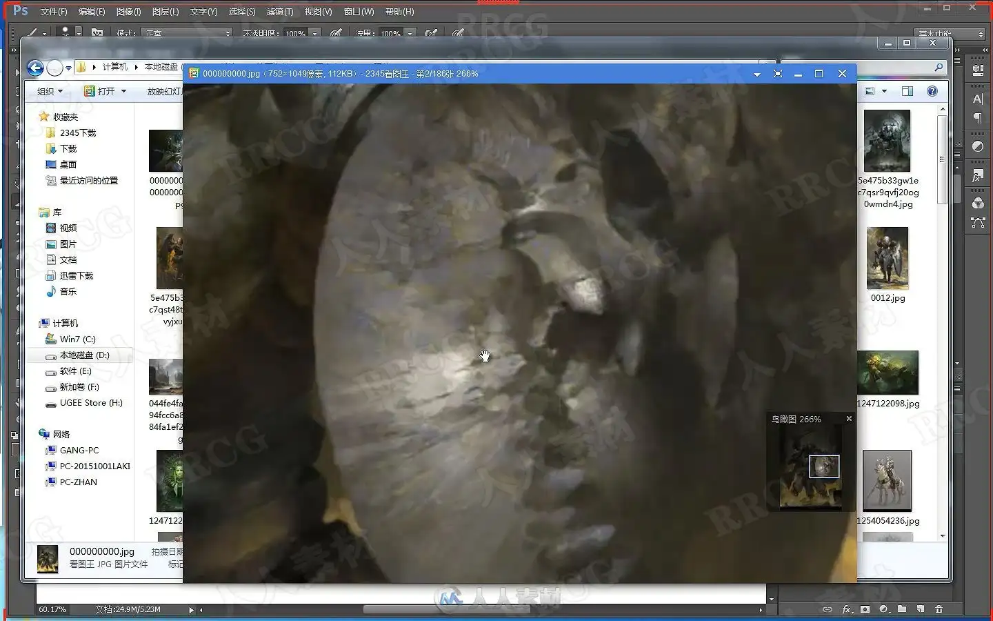Click the 打开 button in Explorer toolbar
This screenshot has width=993, height=621.
[x=106, y=91]
